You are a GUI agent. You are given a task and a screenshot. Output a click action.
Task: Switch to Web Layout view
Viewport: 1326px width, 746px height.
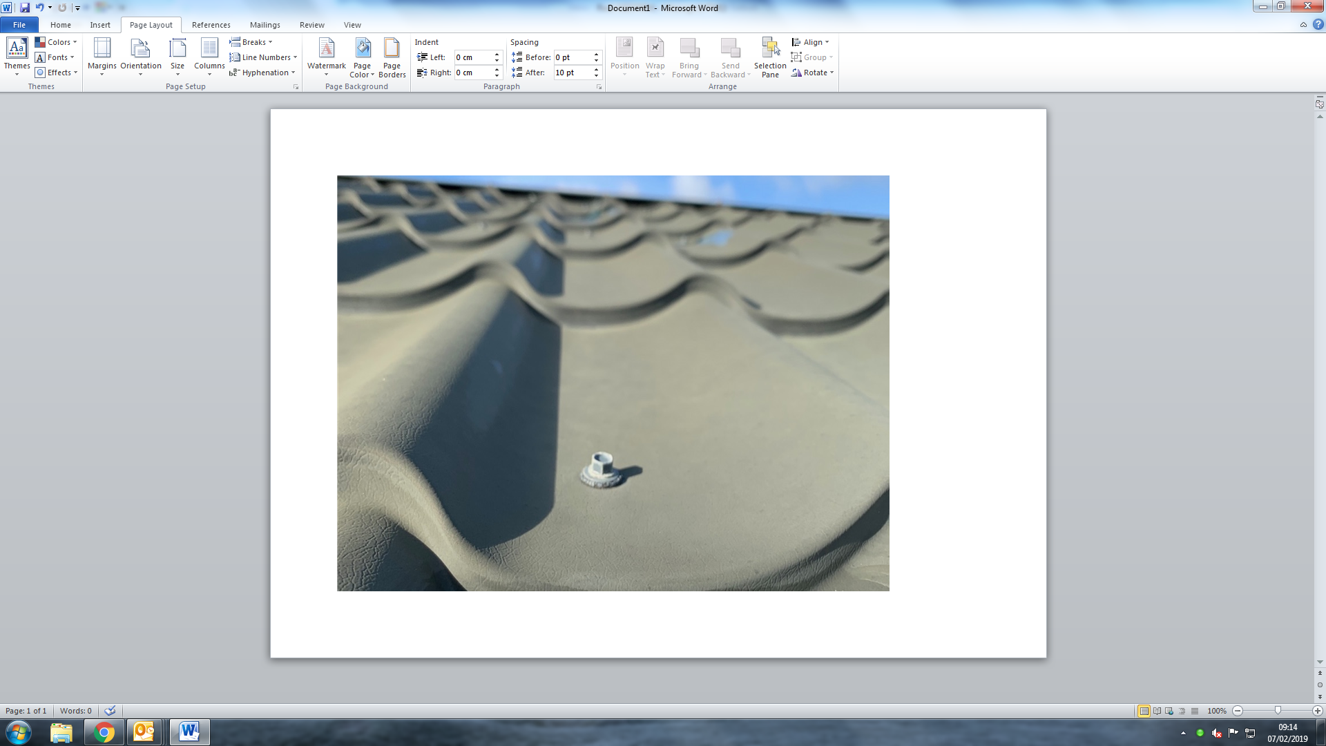coord(1169,711)
